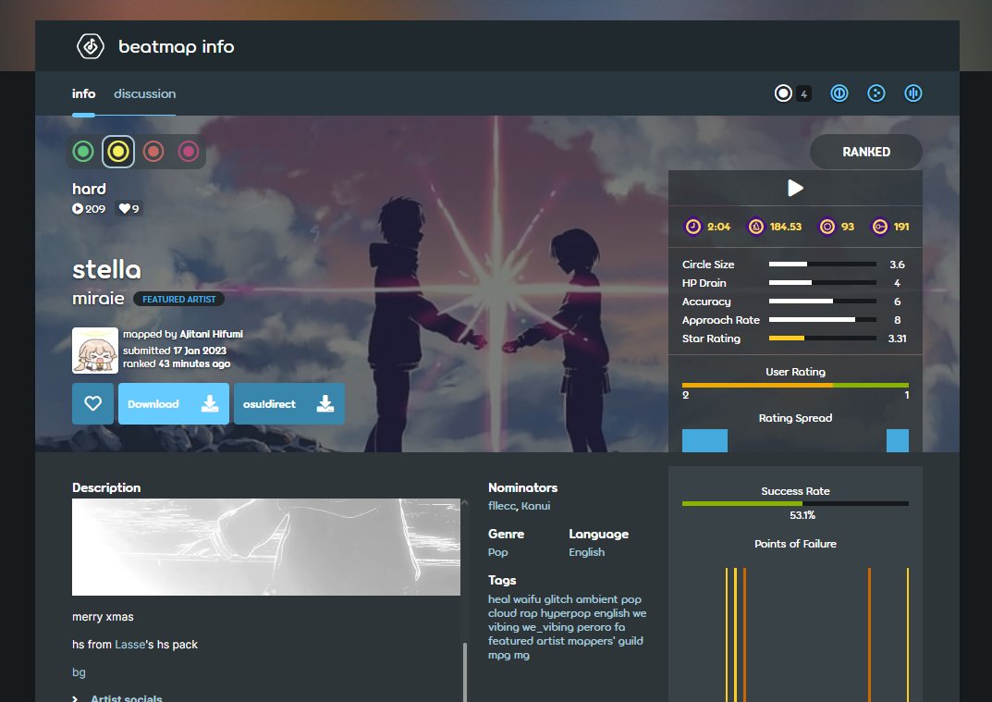Pick the green easy difficulty circle
This screenshot has height=702, width=992.
(x=83, y=152)
